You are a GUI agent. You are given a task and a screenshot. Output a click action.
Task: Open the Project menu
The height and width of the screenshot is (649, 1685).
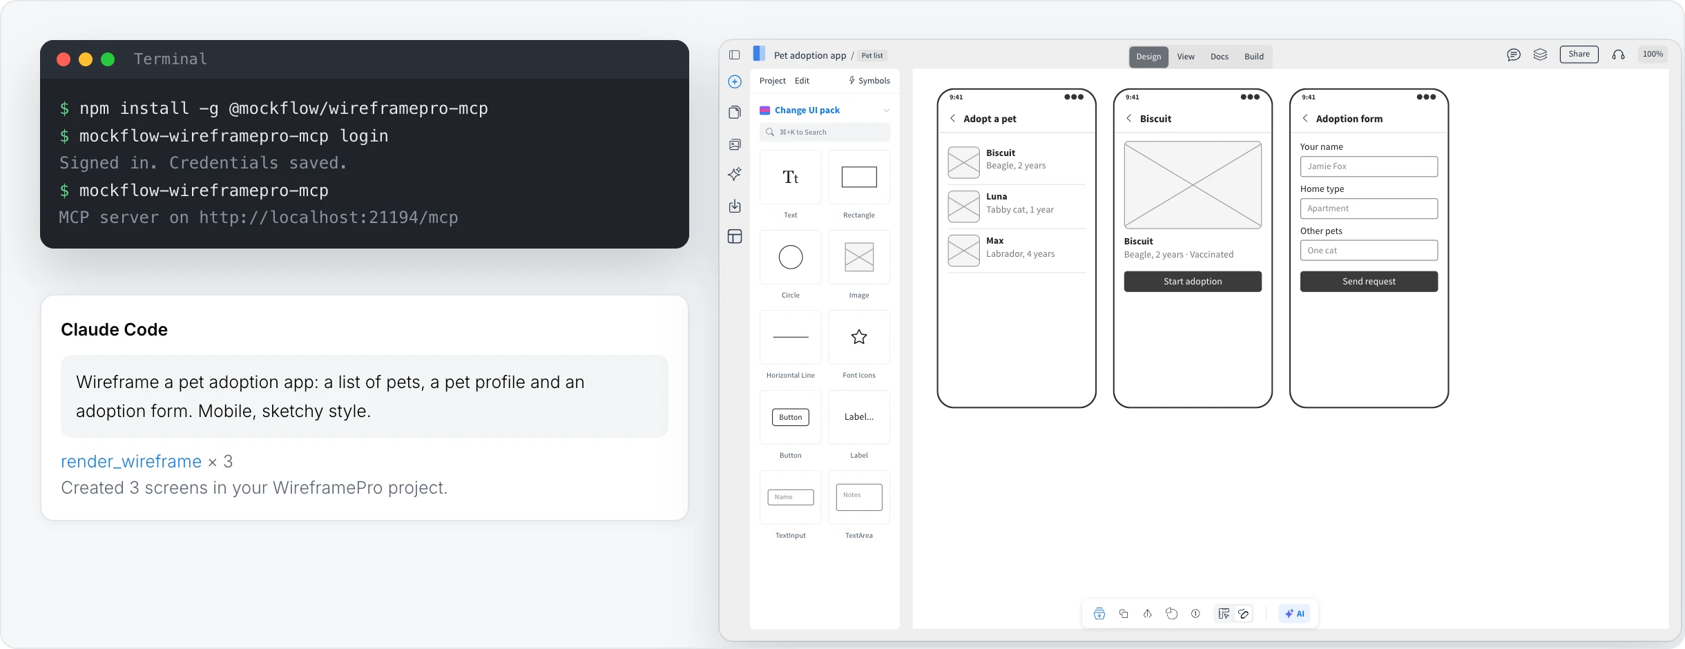pyautogui.click(x=772, y=81)
